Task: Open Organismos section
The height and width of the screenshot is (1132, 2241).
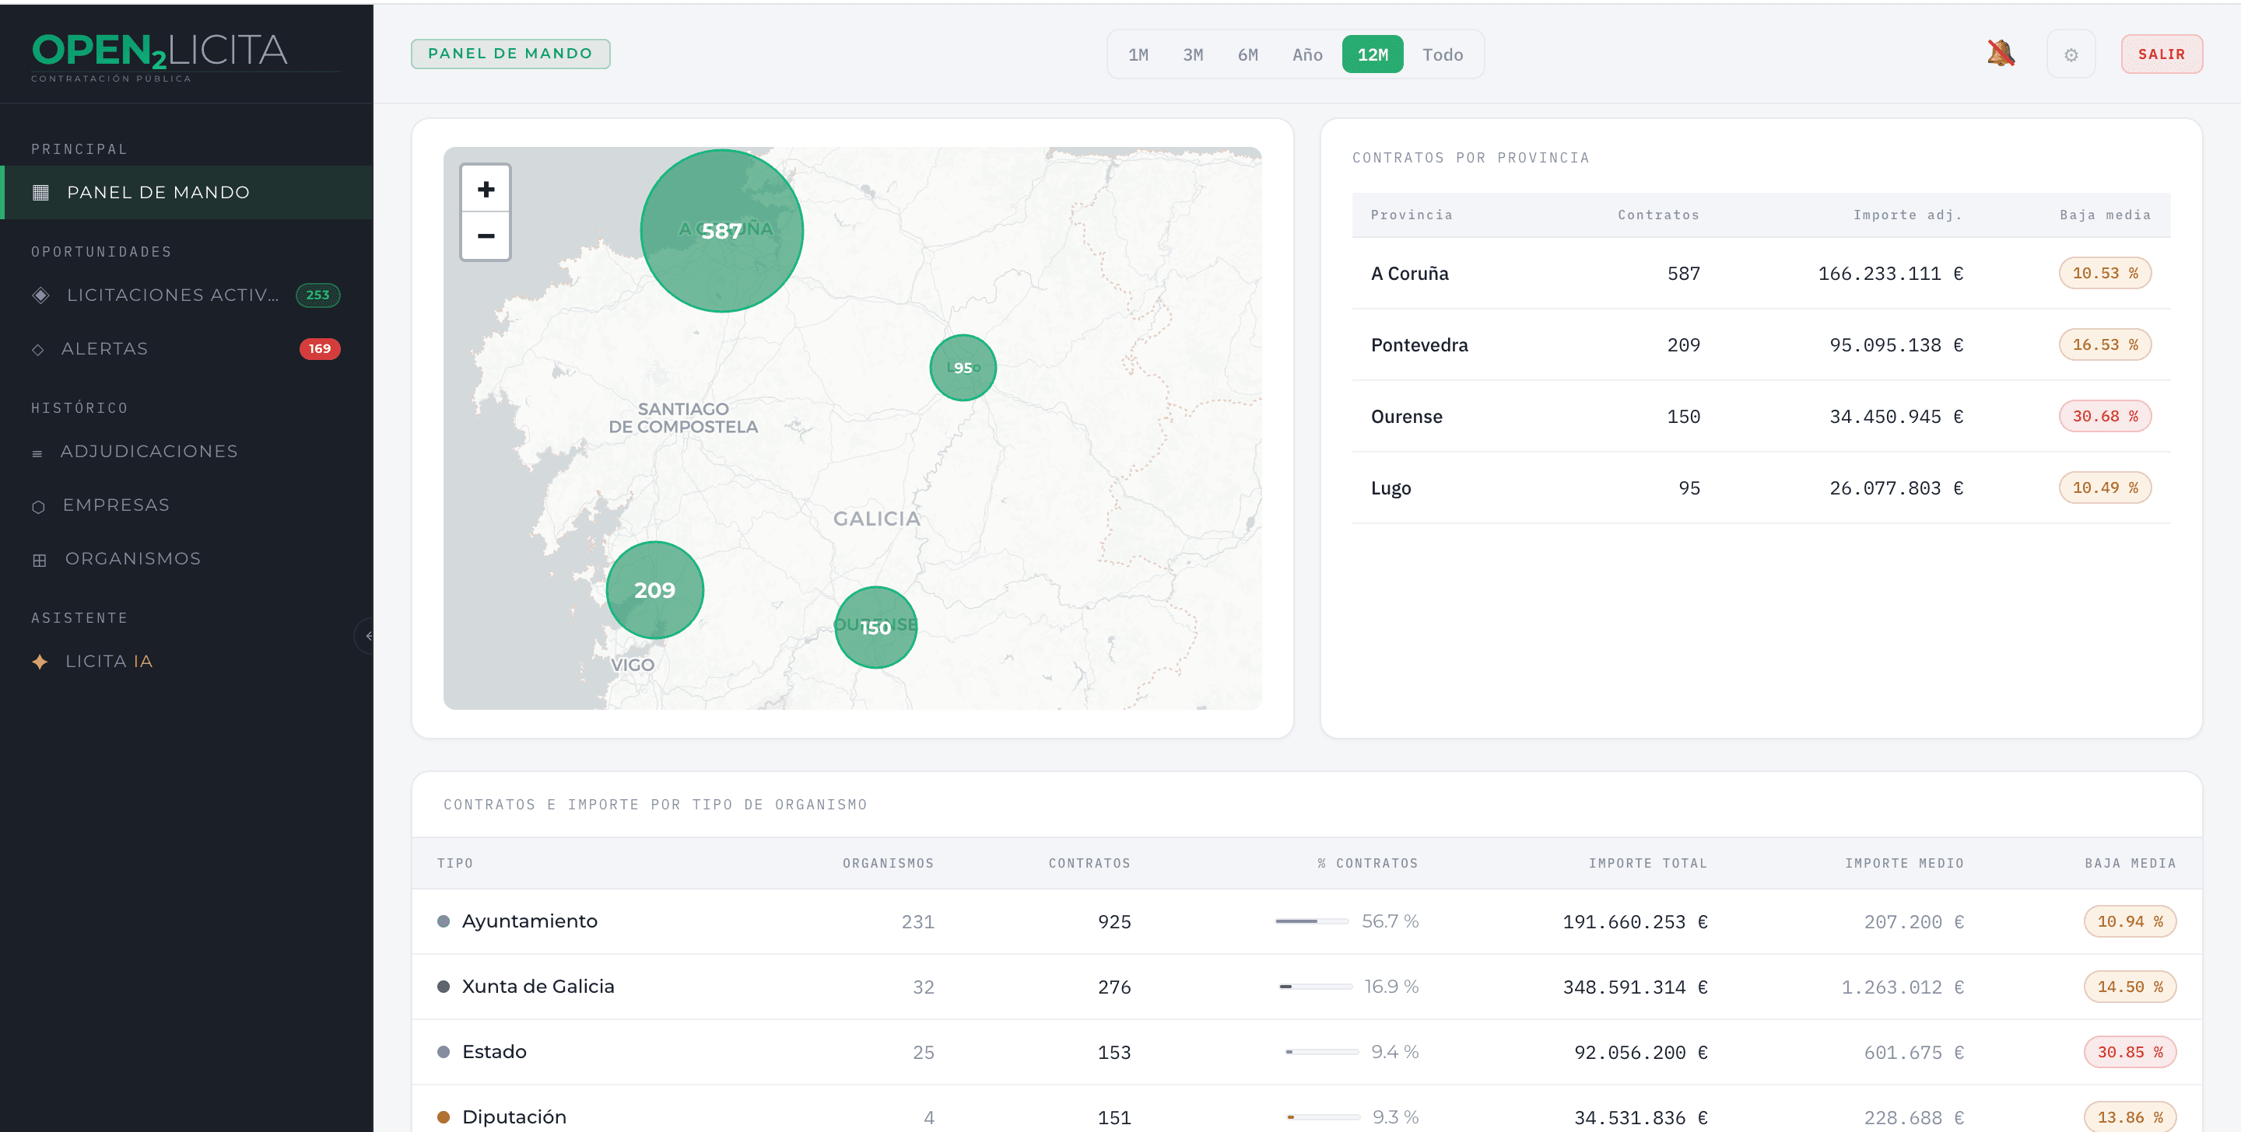Action: pos(186,559)
